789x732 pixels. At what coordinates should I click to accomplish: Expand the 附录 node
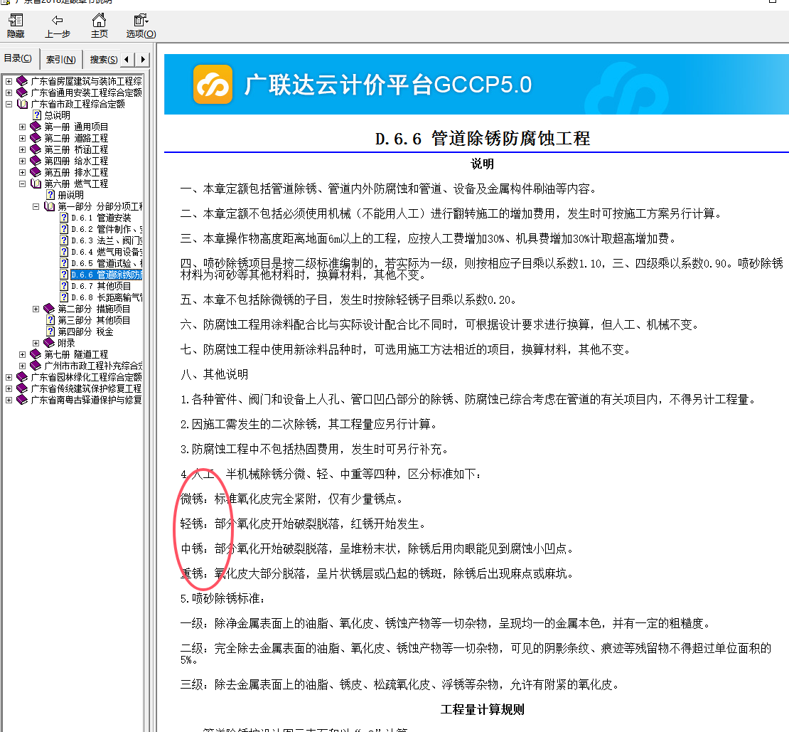(x=36, y=343)
